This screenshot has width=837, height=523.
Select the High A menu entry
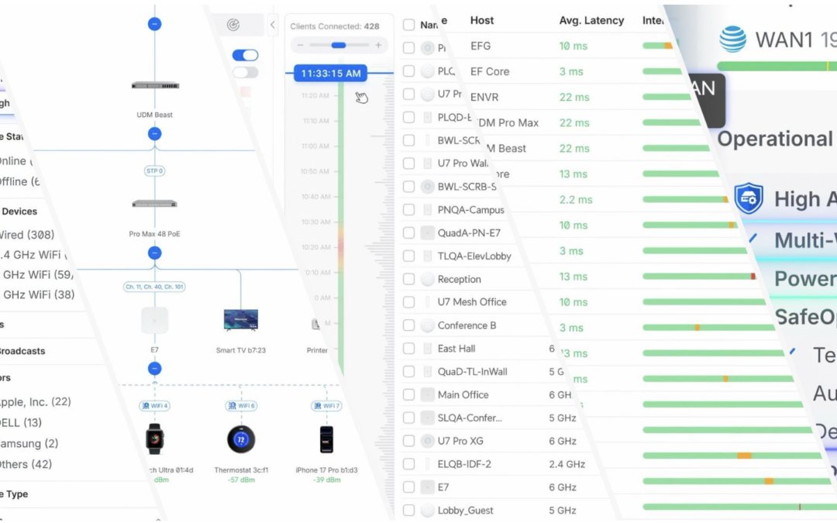(x=805, y=199)
